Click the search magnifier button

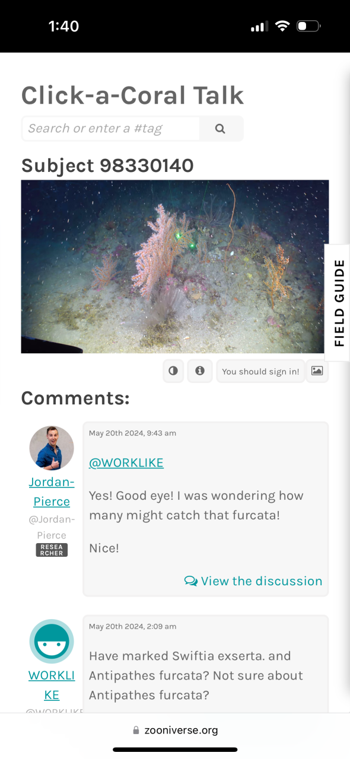[221, 129]
